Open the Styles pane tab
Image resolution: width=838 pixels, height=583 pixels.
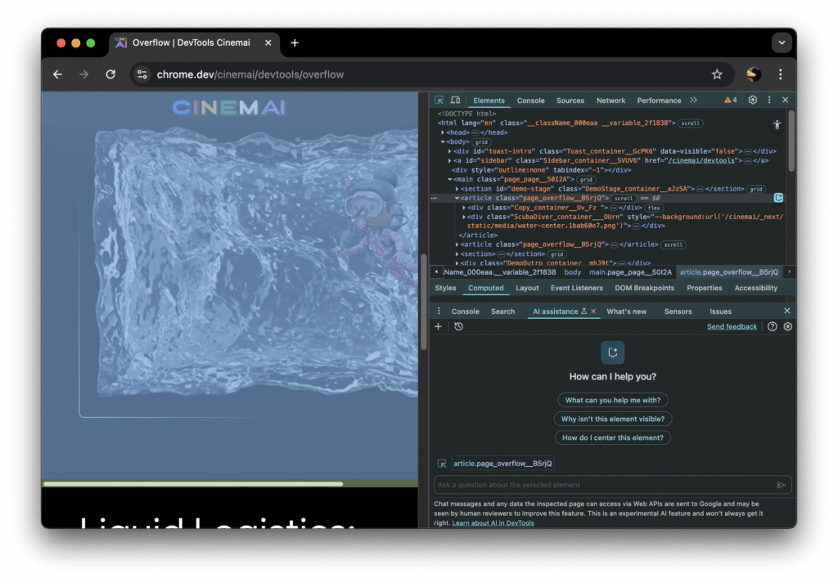click(446, 288)
